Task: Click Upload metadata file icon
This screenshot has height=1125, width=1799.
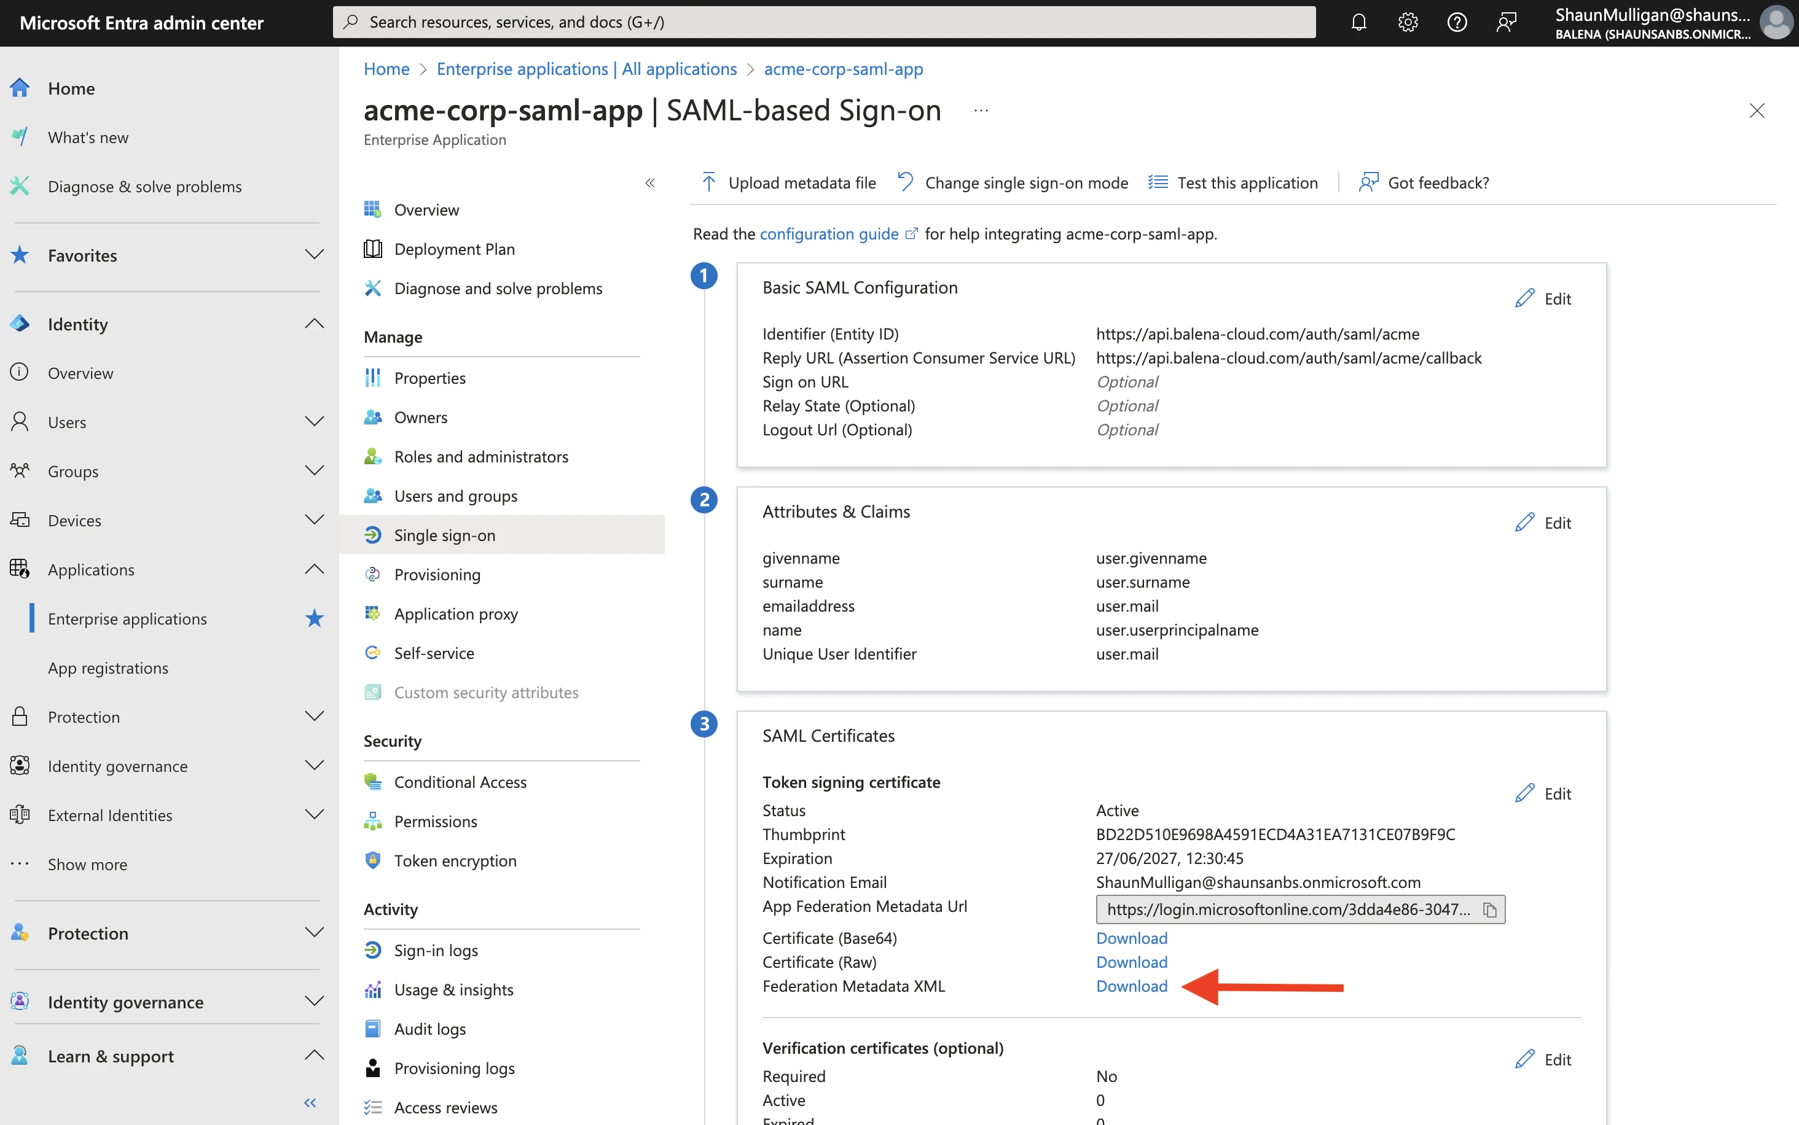Action: click(x=708, y=182)
